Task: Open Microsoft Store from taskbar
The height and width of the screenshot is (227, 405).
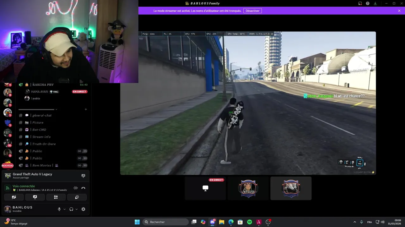Action: [240, 222]
